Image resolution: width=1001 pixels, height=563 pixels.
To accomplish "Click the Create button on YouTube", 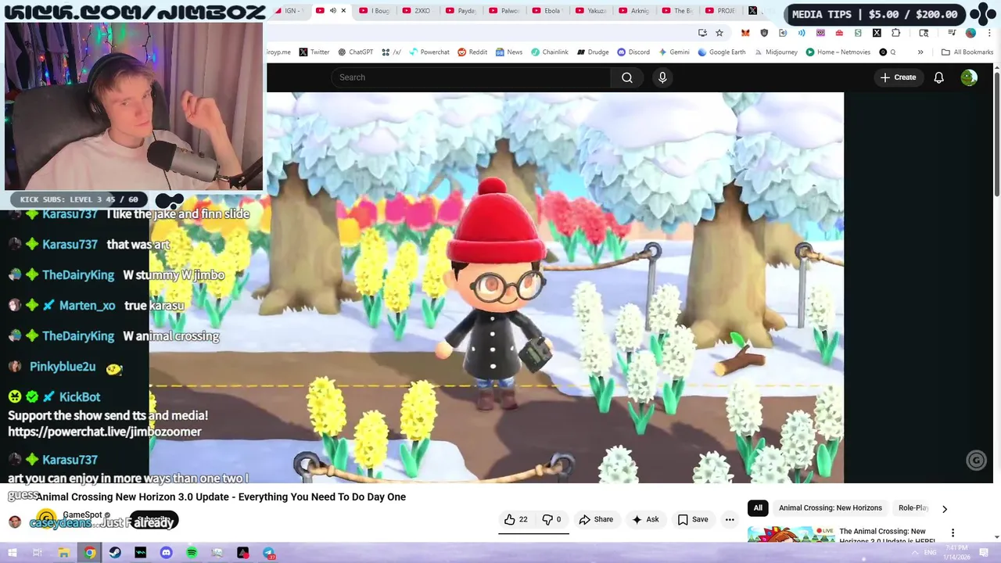I will tap(898, 77).
